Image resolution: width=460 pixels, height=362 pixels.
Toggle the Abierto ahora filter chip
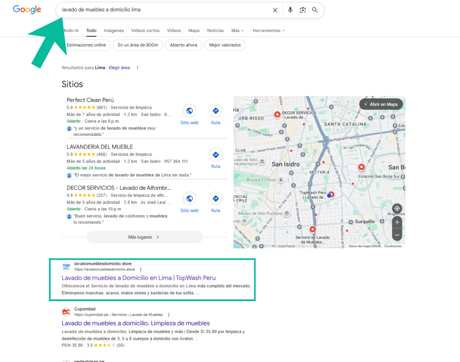(x=184, y=45)
